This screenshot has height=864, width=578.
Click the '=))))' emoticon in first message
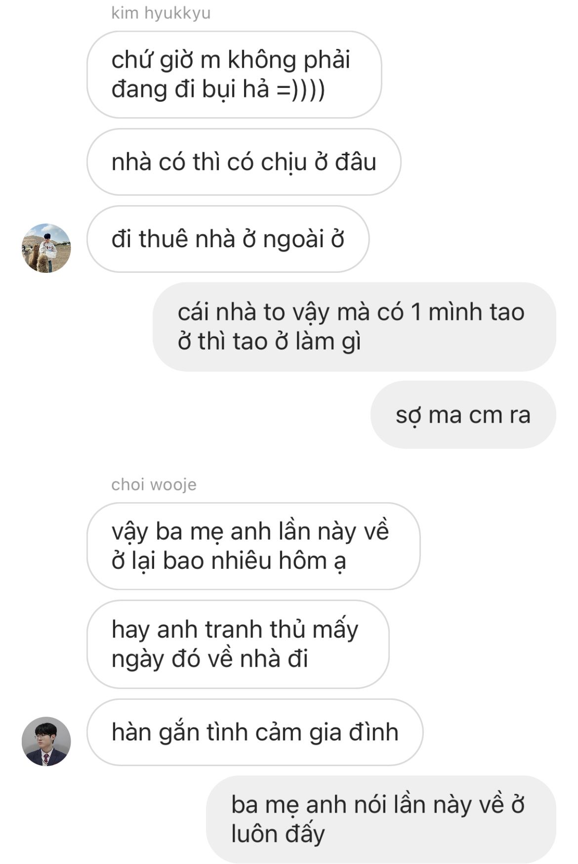tap(301, 89)
